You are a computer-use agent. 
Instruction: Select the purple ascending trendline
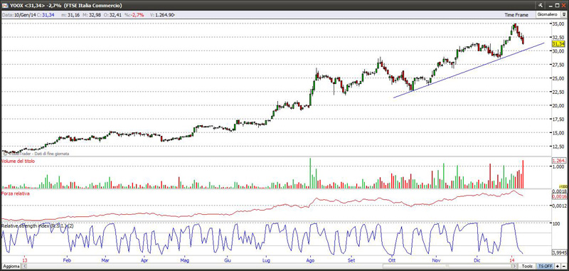click(469, 70)
